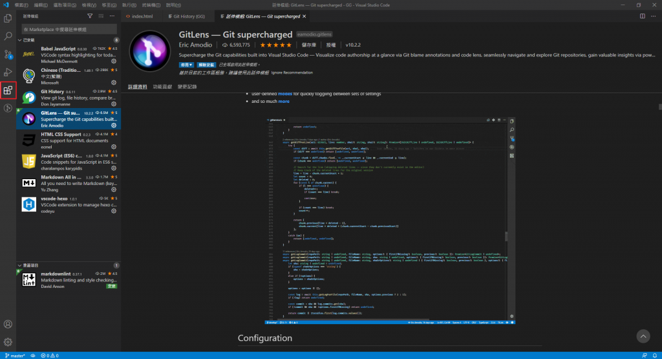The image size is (662, 359).
Task: Open the Chinese (Traditional) extension manage gear
Action: coord(114,83)
